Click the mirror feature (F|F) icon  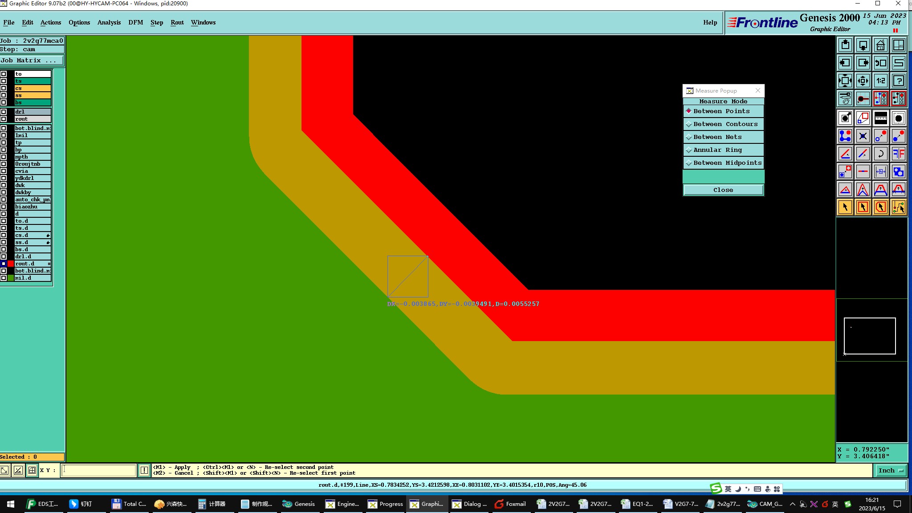point(898,154)
